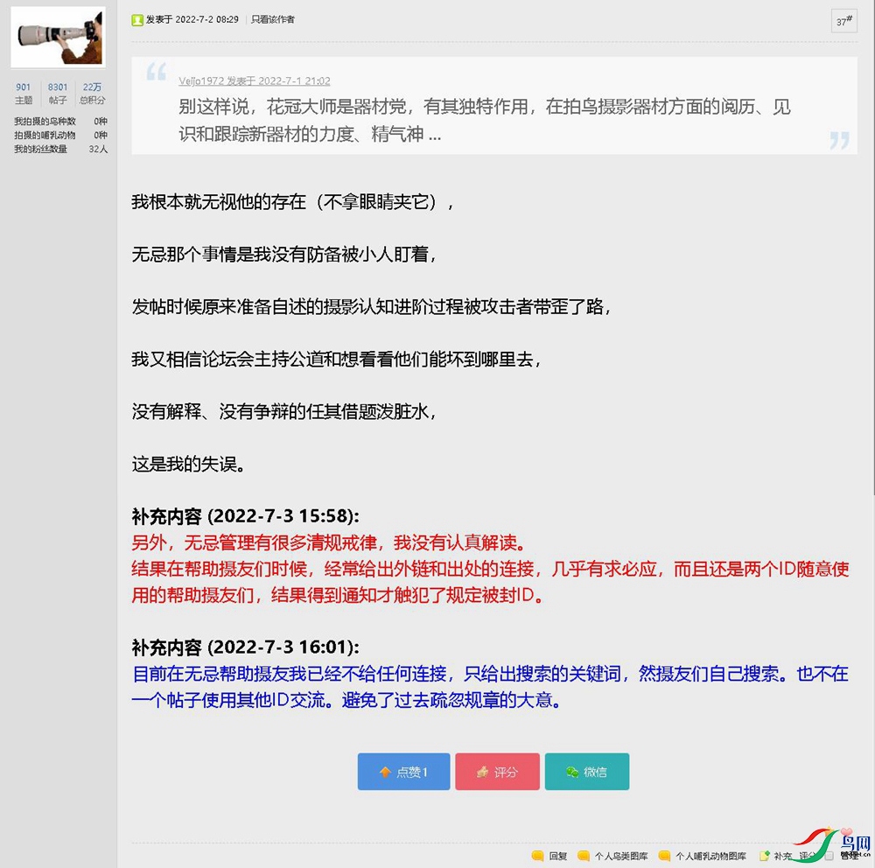Click the green user icon beside 发表于

[137, 20]
